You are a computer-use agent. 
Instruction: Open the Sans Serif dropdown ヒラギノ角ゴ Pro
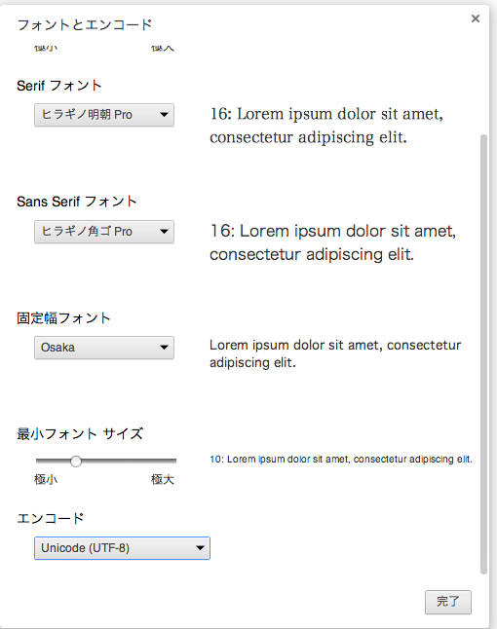click(104, 232)
